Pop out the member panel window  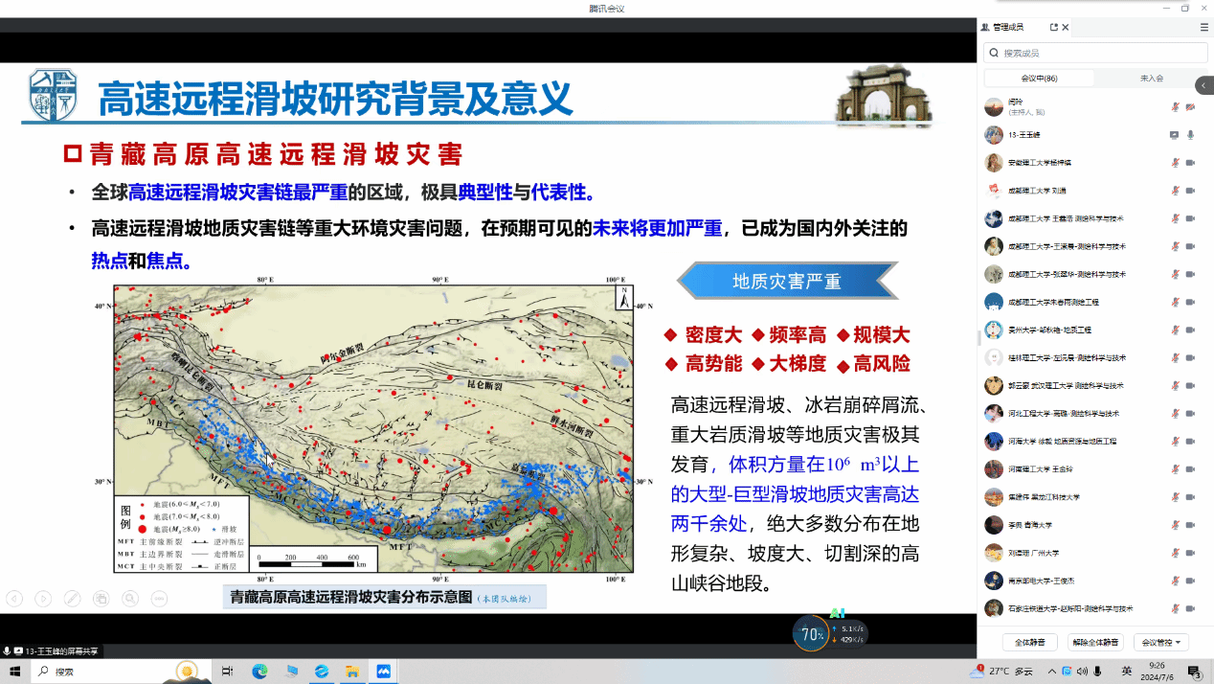[x=1054, y=28]
